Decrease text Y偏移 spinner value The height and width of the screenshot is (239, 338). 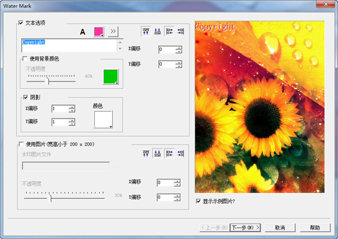pyautogui.click(x=179, y=66)
